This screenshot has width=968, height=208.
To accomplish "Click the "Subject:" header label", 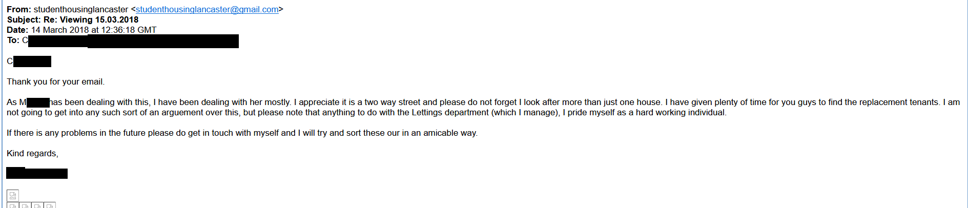I will coord(24,20).
